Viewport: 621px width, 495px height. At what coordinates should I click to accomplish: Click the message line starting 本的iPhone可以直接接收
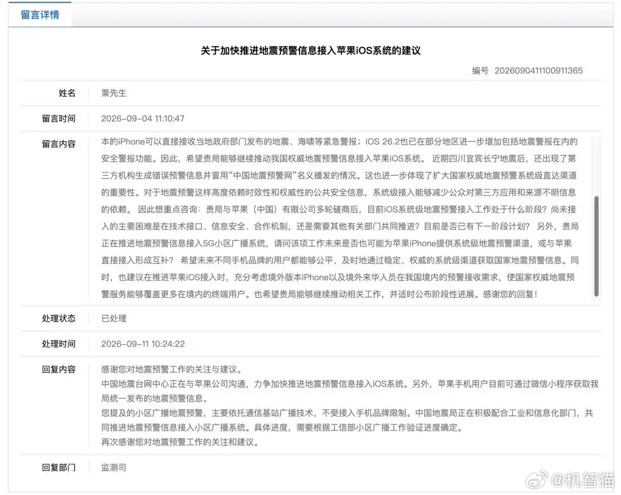[x=339, y=141]
